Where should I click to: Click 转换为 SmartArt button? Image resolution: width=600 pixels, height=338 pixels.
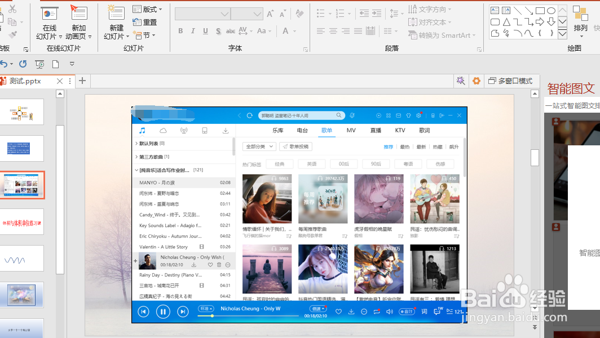(x=442, y=35)
